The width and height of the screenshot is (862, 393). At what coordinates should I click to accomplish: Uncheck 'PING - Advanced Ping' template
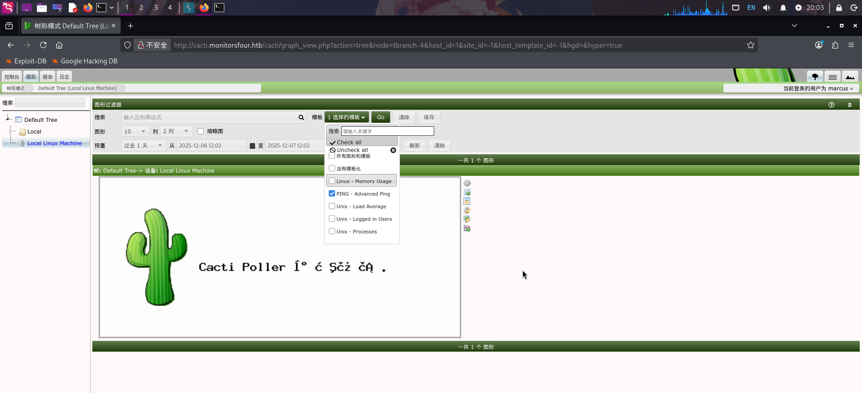[x=332, y=193]
